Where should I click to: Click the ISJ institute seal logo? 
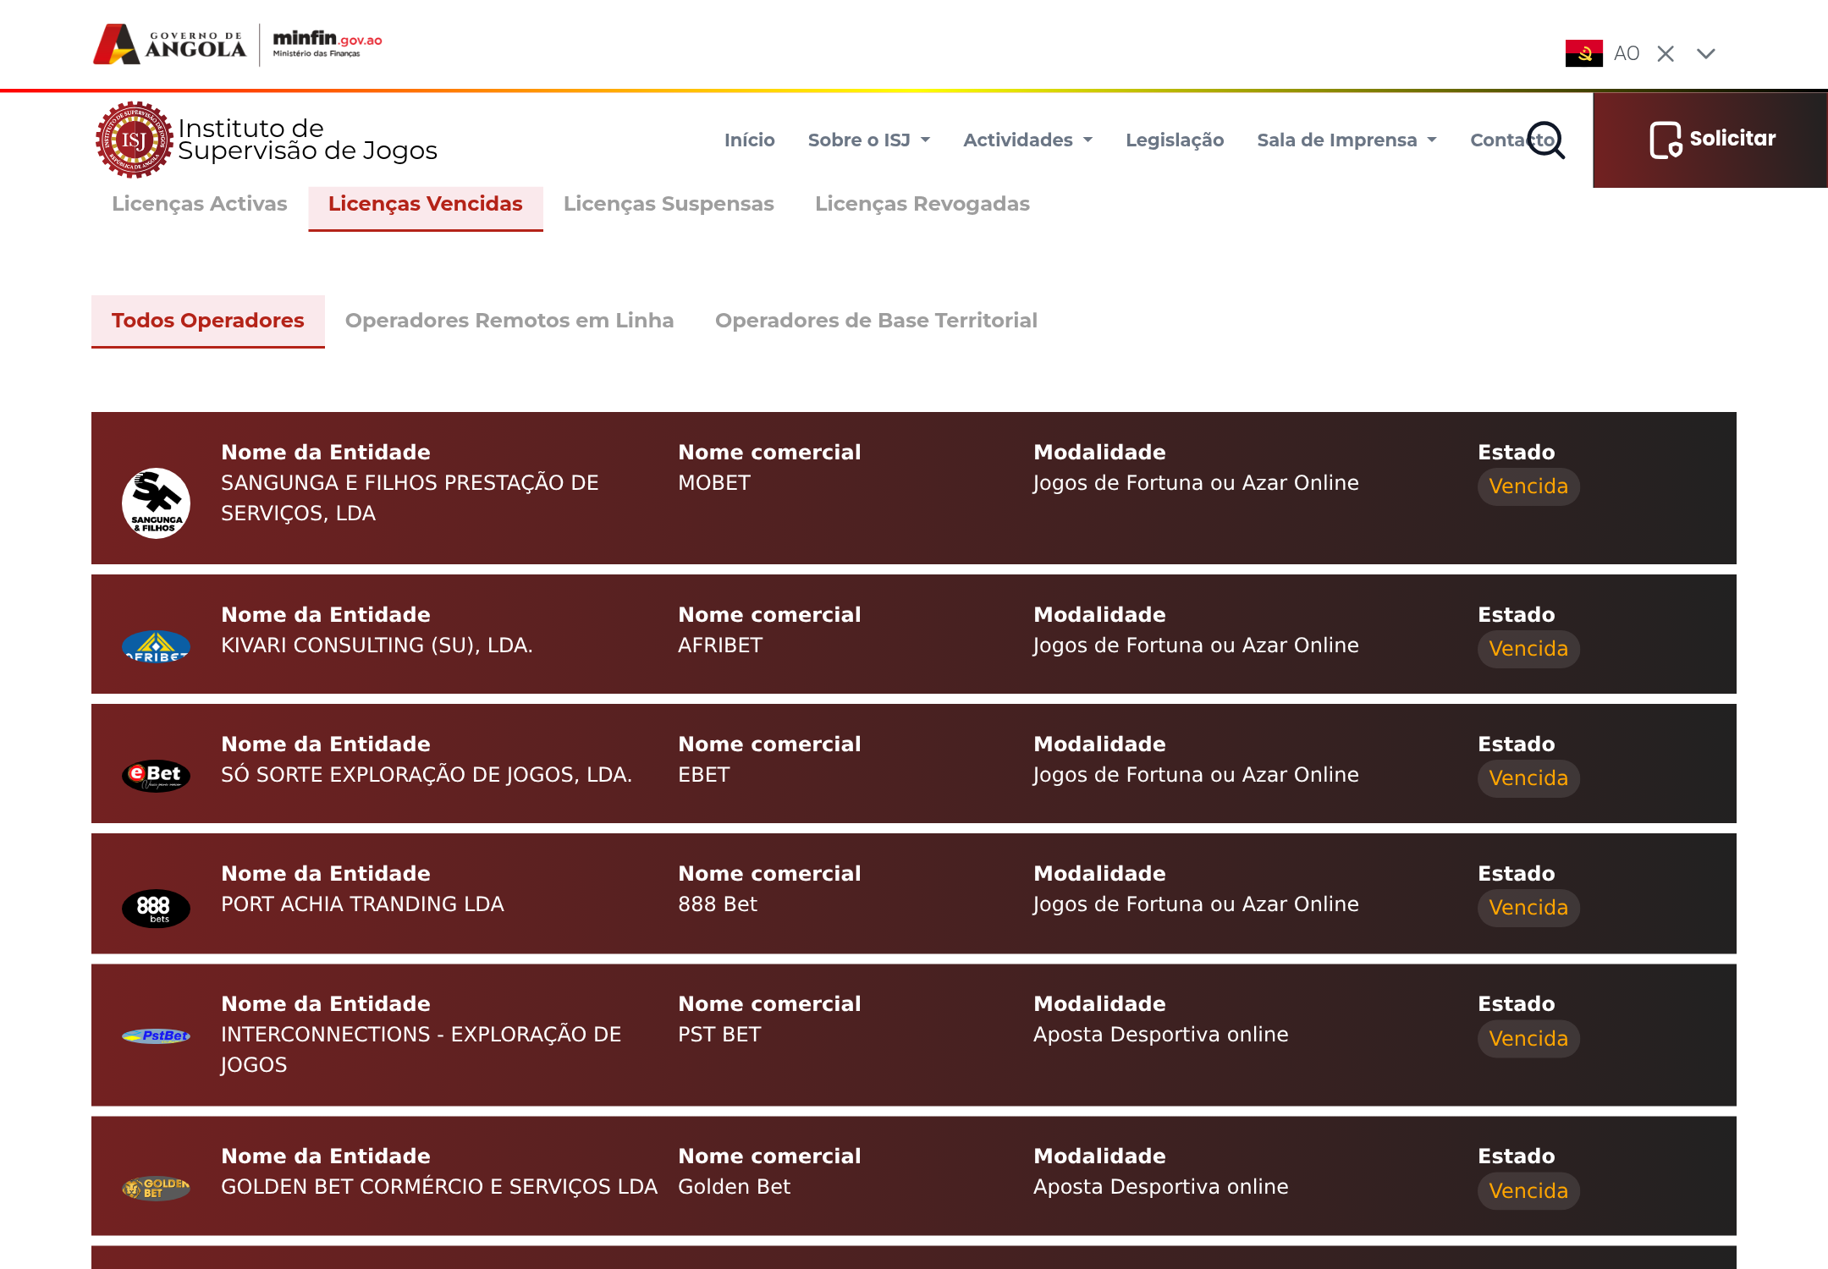pyautogui.click(x=134, y=140)
